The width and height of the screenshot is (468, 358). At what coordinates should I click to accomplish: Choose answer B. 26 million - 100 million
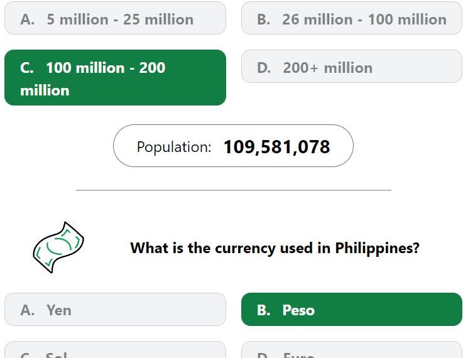tap(352, 18)
